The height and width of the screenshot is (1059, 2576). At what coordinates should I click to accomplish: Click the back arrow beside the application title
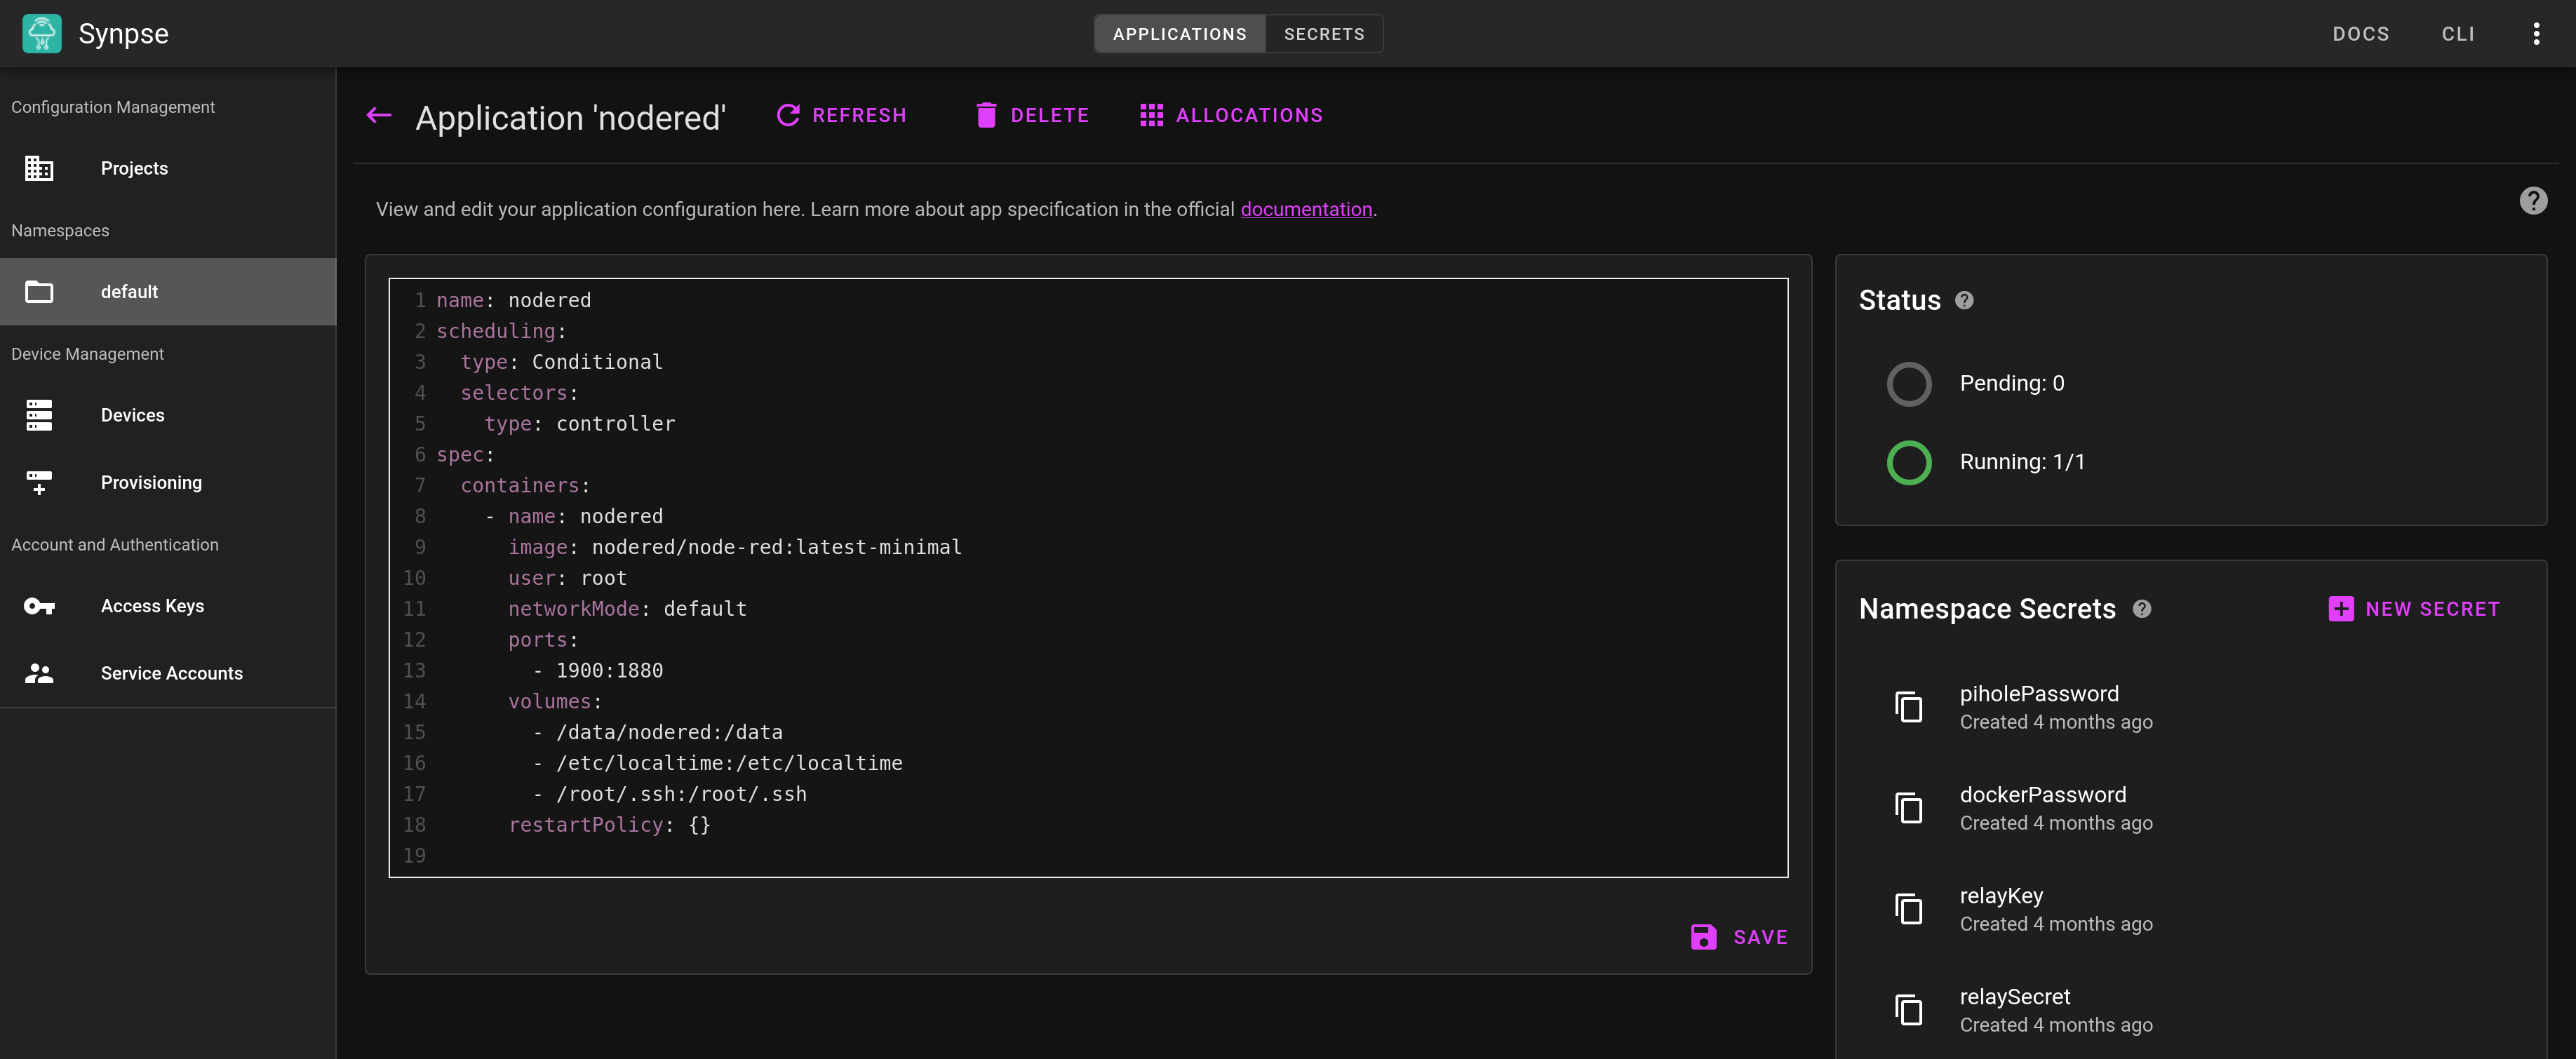point(379,116)
